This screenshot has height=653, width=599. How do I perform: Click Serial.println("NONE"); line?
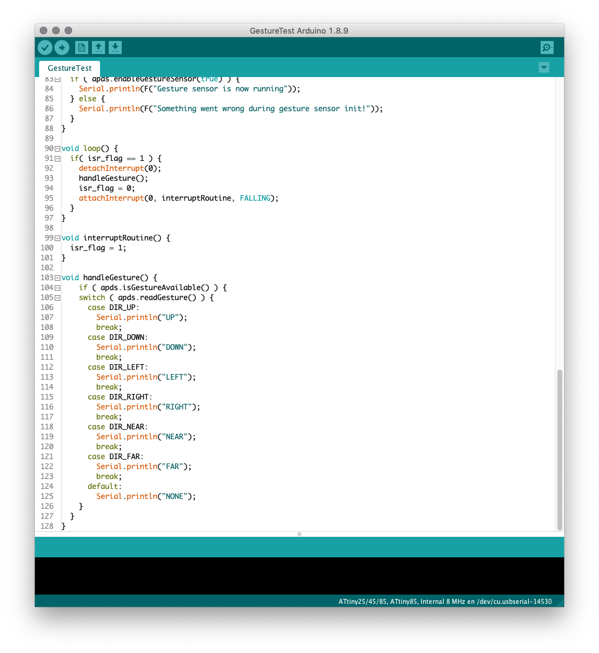point(146,496)
